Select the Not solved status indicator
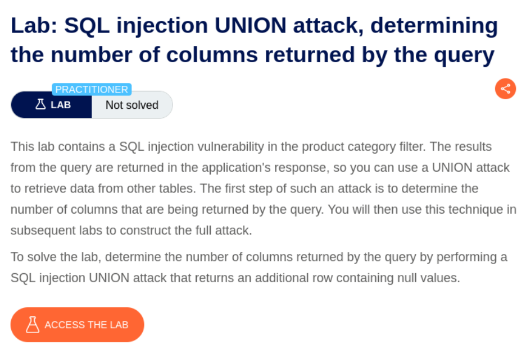Viewport: 526px width, 350px height. point(132,105)
